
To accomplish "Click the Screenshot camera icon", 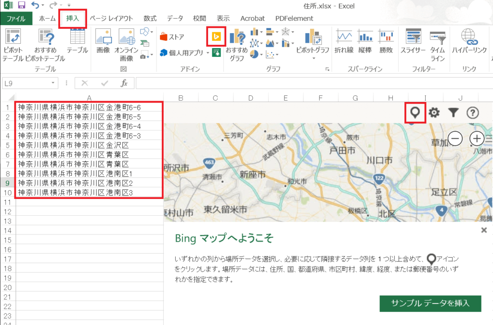I will pos(144,54).
